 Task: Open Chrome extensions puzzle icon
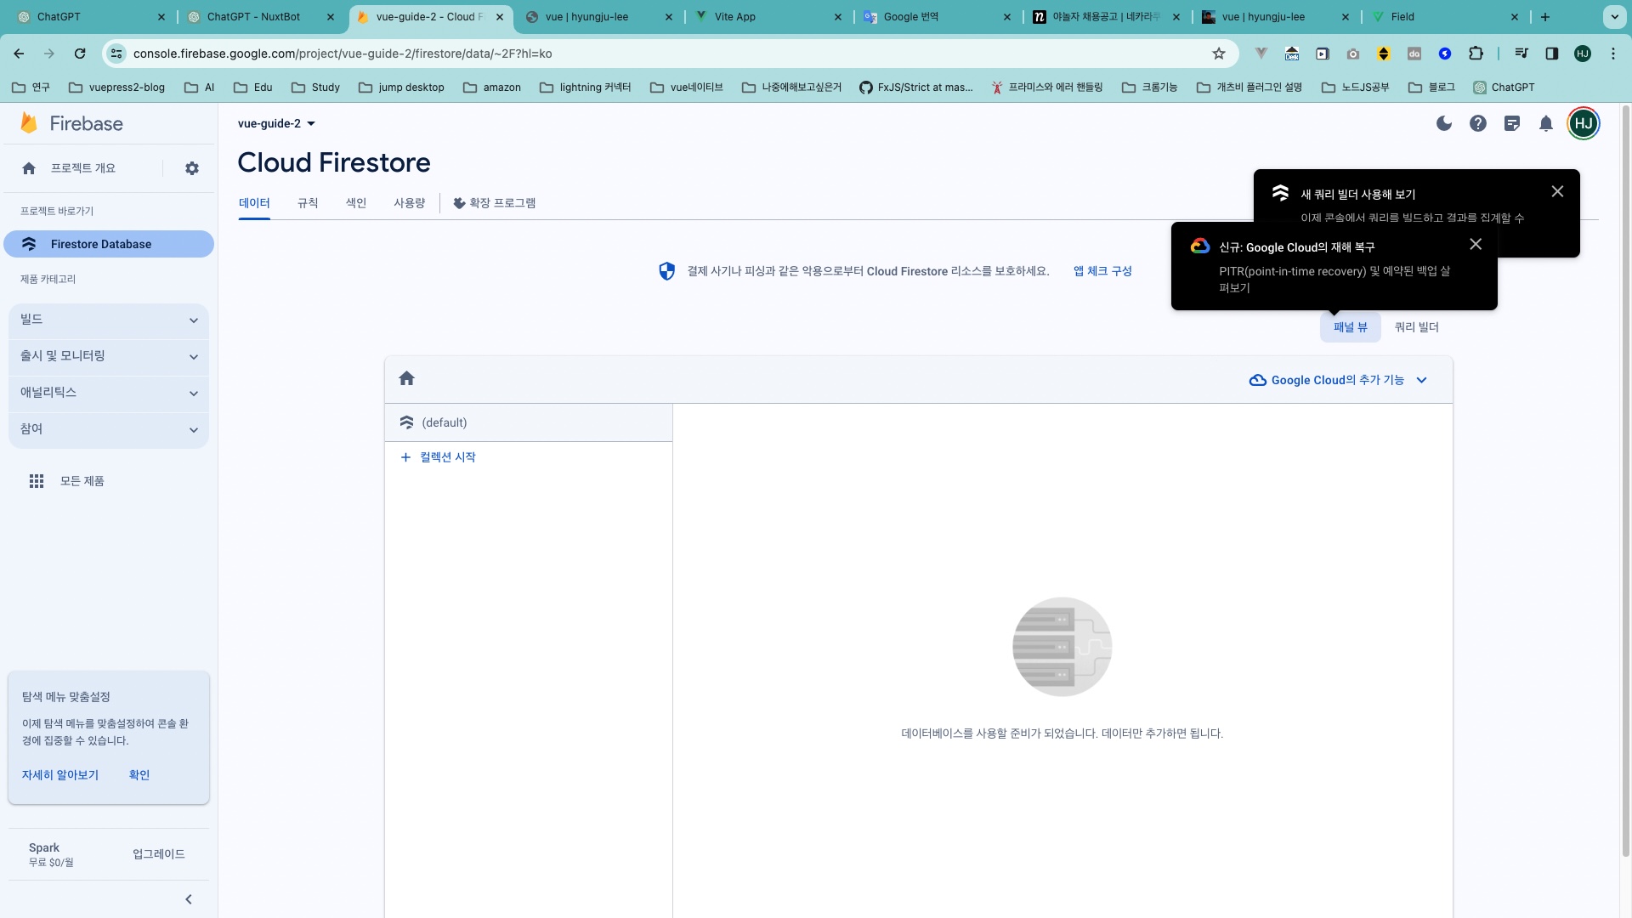pyautogui.click(x=1476, y=54)
